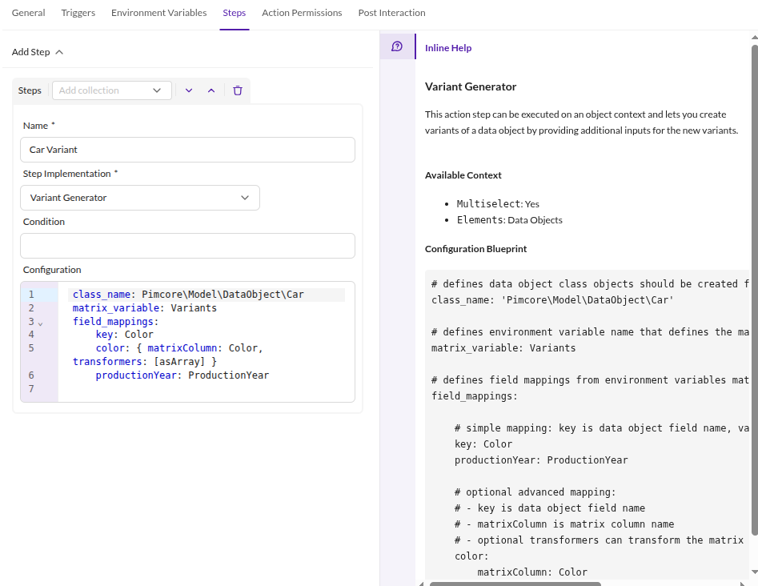Click the Steps label in step header
Image resolution: width=758 pixels, height=586 pixels.
pyautogui.click(x=30, y=90)
